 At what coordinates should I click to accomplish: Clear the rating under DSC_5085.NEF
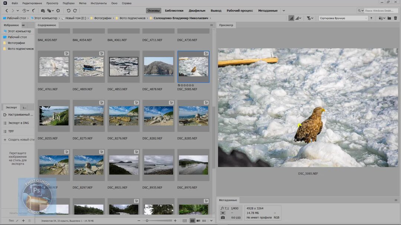(x=179, y=85)
